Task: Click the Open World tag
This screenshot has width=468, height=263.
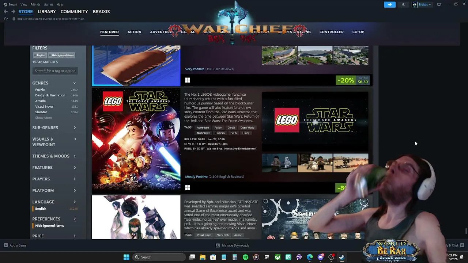Action: (x=247, y=128)
